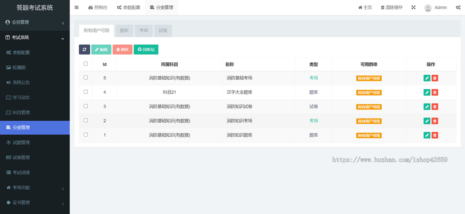
Task: Click the 汉字大全题库 name cell
Action: [239, 92]
